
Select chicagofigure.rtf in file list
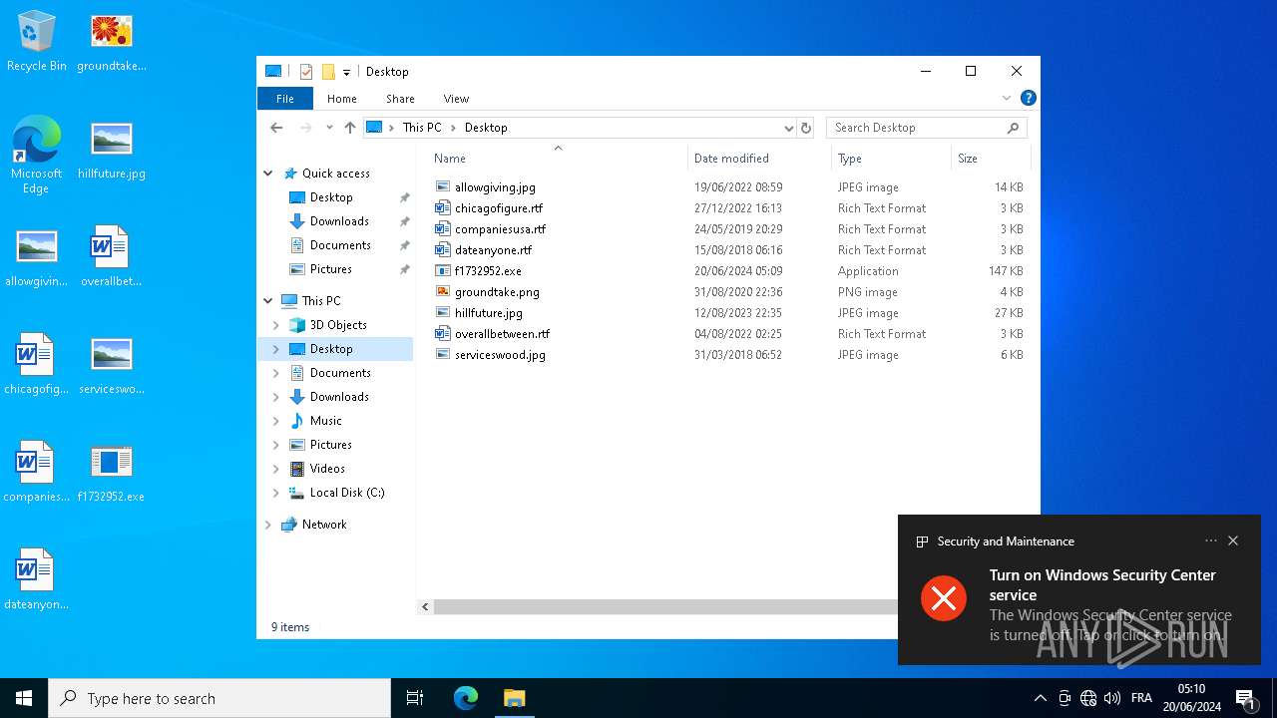499,208
